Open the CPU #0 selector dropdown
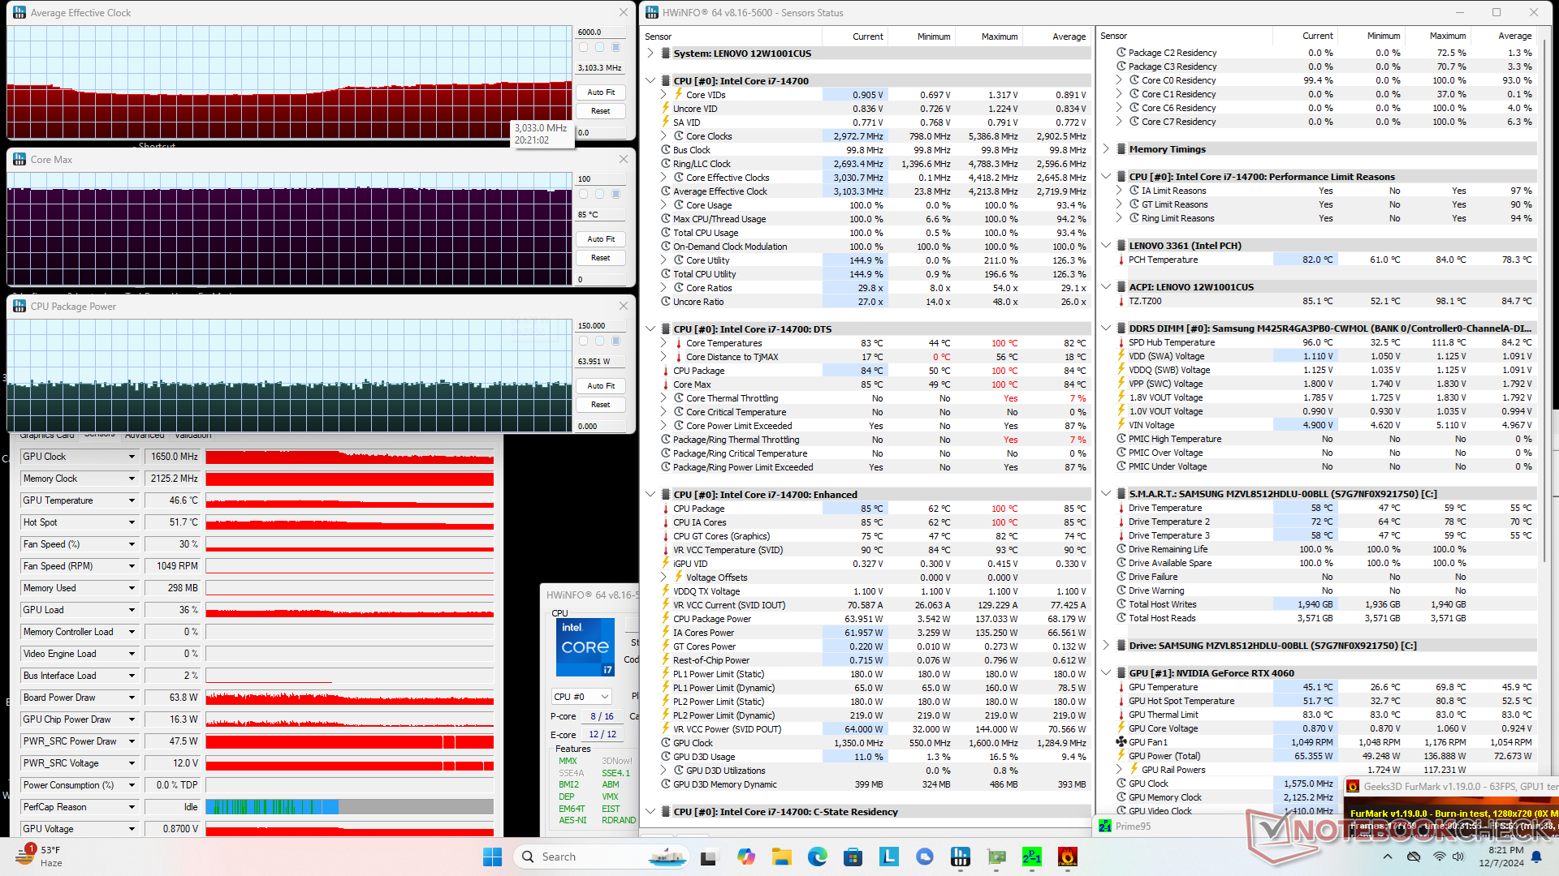Screen dimensions: 1559x876 [581, 697]
